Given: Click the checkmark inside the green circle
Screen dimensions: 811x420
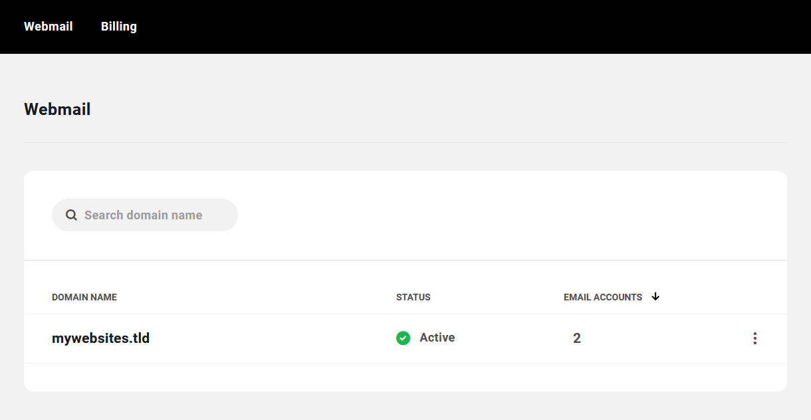Looking at the screenshot, I should (403, 338).
